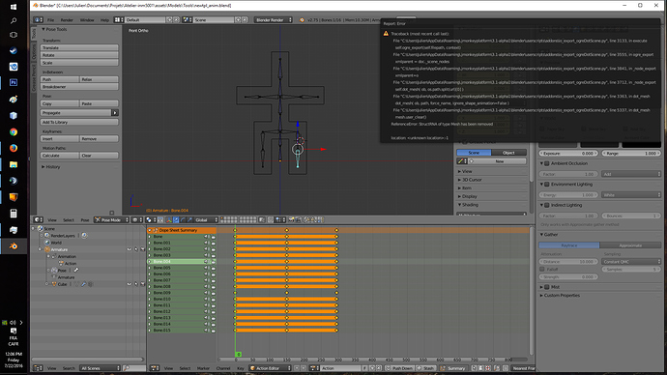
Task: Collapse the Gather panel
Action: (x=549, y=234)
